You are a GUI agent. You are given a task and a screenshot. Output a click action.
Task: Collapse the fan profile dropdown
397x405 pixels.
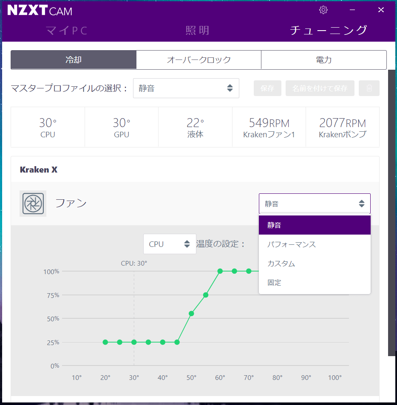pos(315,204)
